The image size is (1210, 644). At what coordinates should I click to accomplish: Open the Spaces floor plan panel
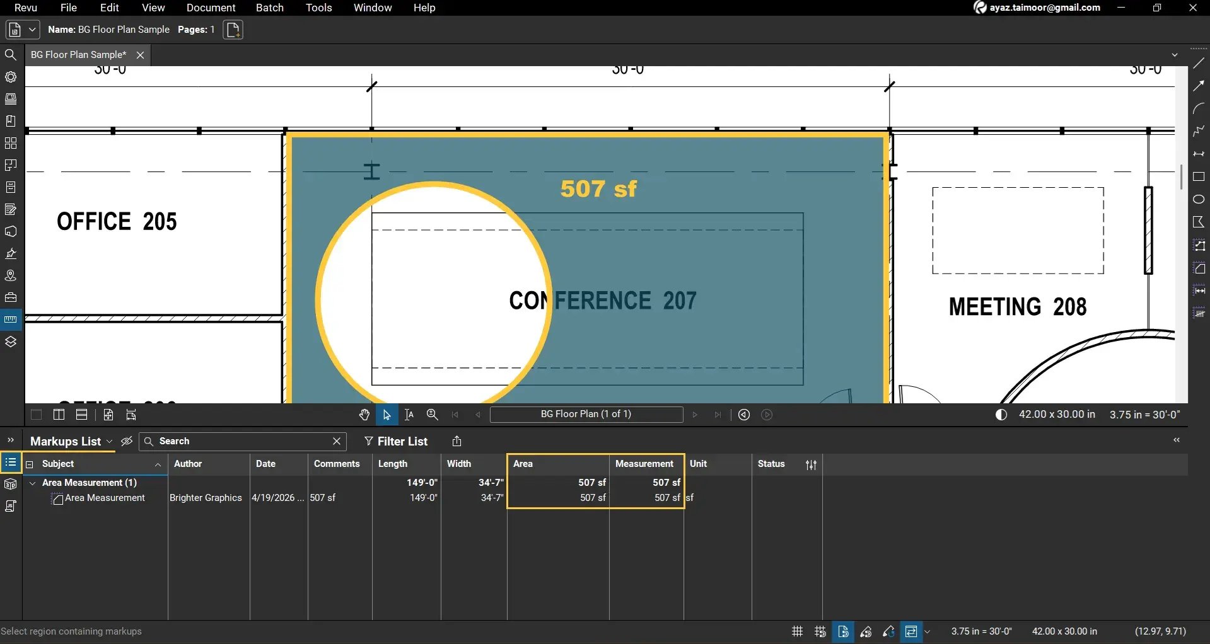pyautogui.click(x=11, y=165)
